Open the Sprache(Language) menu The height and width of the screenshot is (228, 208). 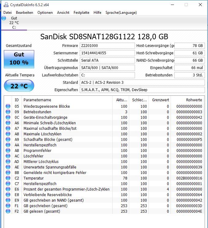click(x=121, y=13)
